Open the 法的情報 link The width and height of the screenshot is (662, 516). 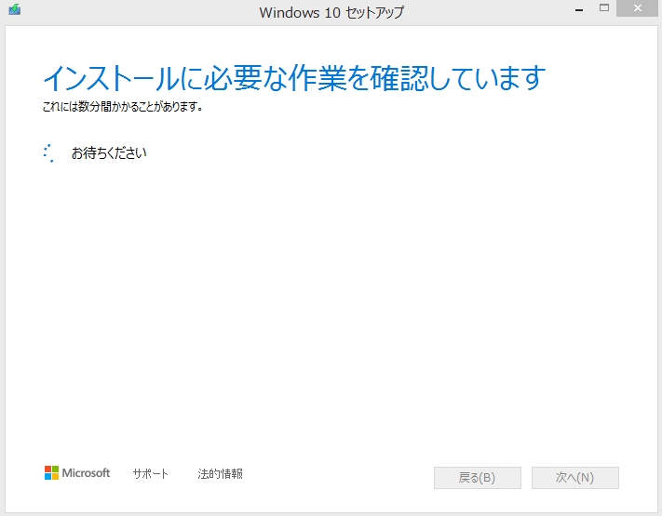pos(220,474)
